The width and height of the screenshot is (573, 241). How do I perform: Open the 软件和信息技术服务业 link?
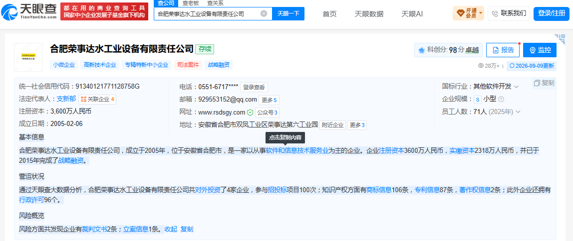[297, 150]
